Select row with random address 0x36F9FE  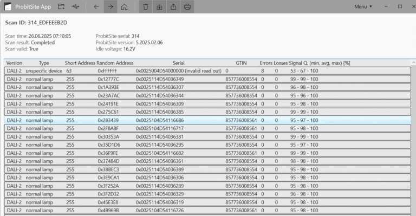point(207,153)
